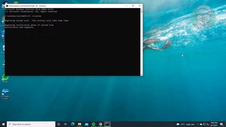Open Task View from the taskbar
226x127 pixels.
tap(65, 124)
